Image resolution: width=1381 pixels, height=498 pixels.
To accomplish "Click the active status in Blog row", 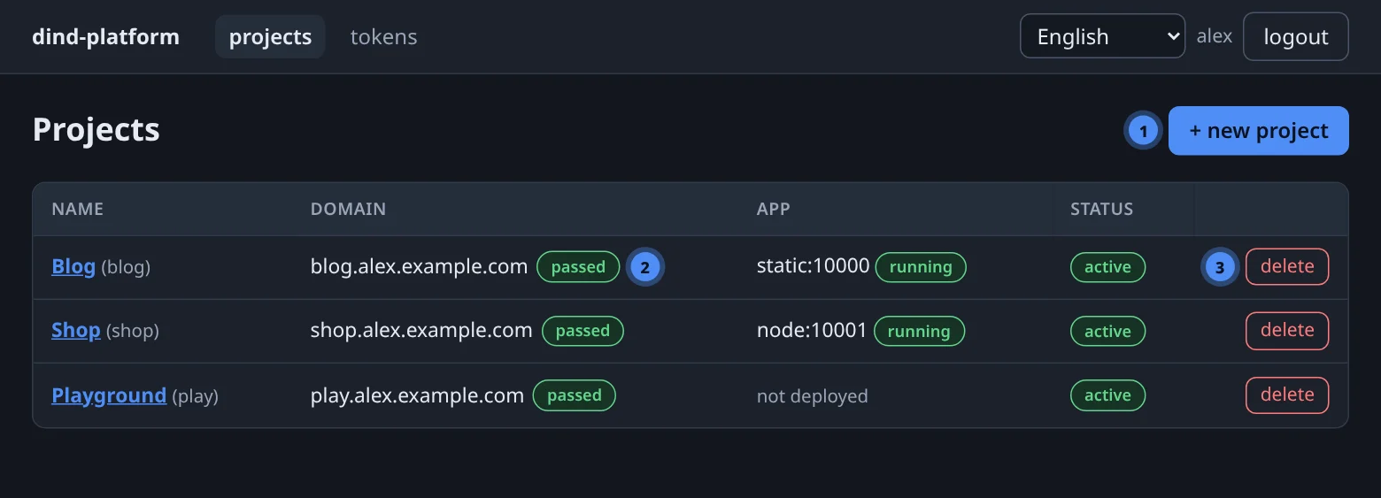I will click(1107, 267).
